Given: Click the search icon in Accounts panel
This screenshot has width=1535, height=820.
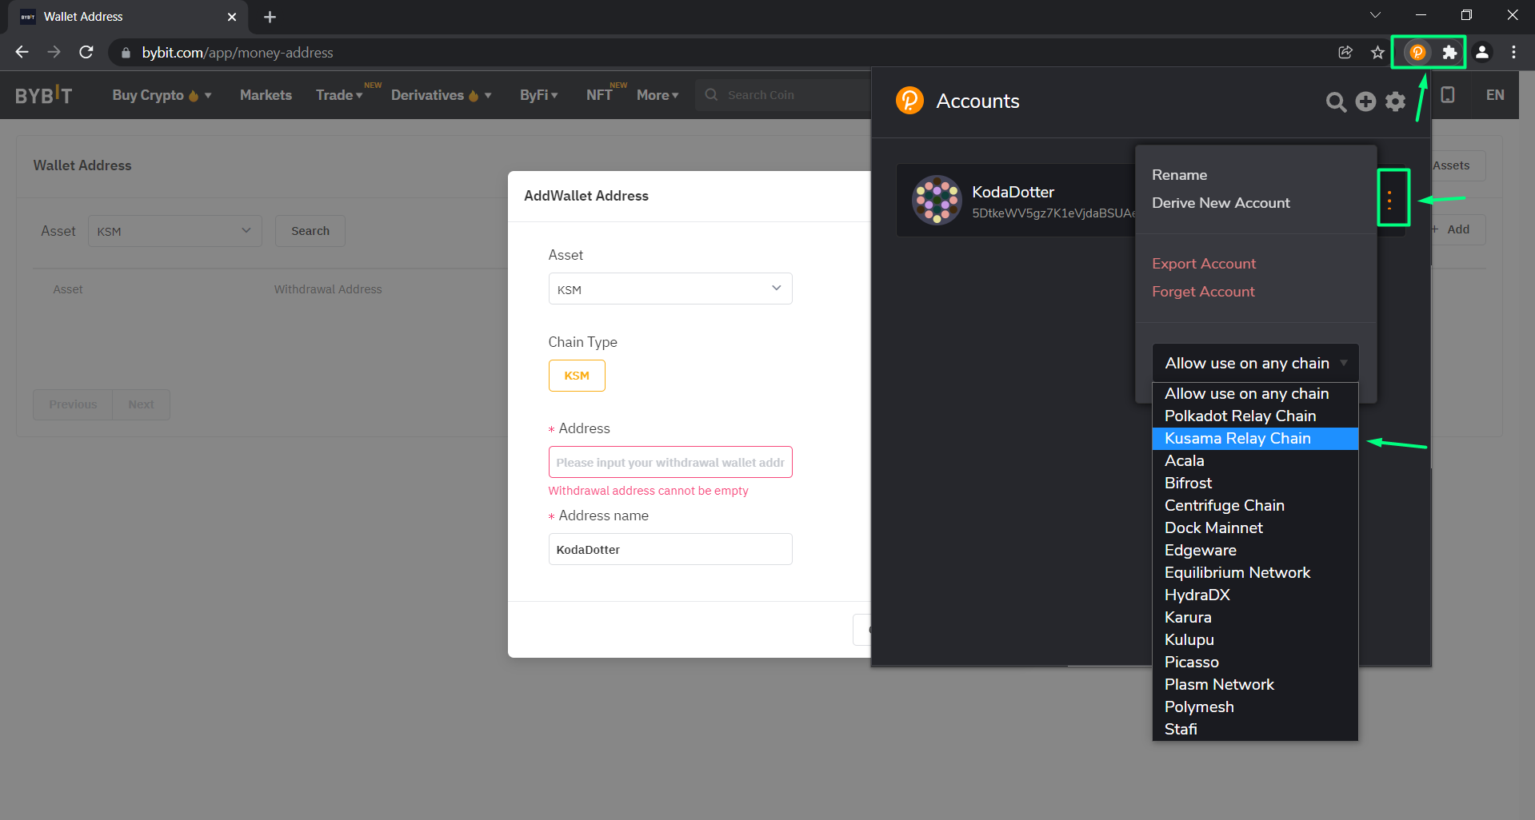Looking at the screenshot, I should tap(1335, 102).
